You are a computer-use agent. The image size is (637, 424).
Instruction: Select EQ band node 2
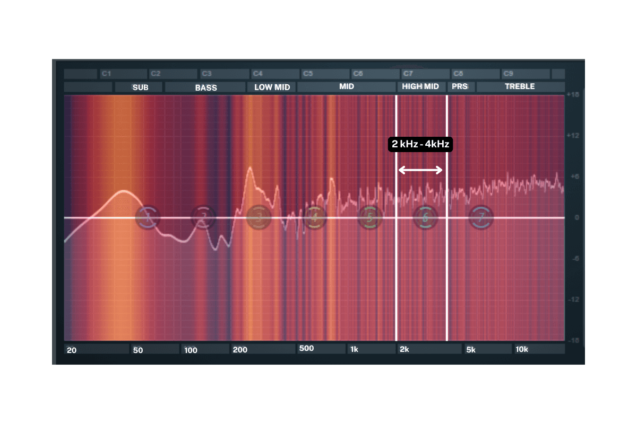203,217
